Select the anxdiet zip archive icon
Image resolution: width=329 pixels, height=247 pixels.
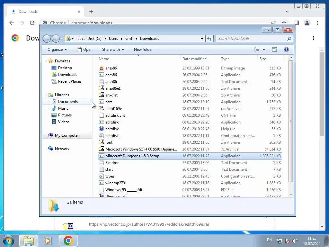(x=102, y=95)
